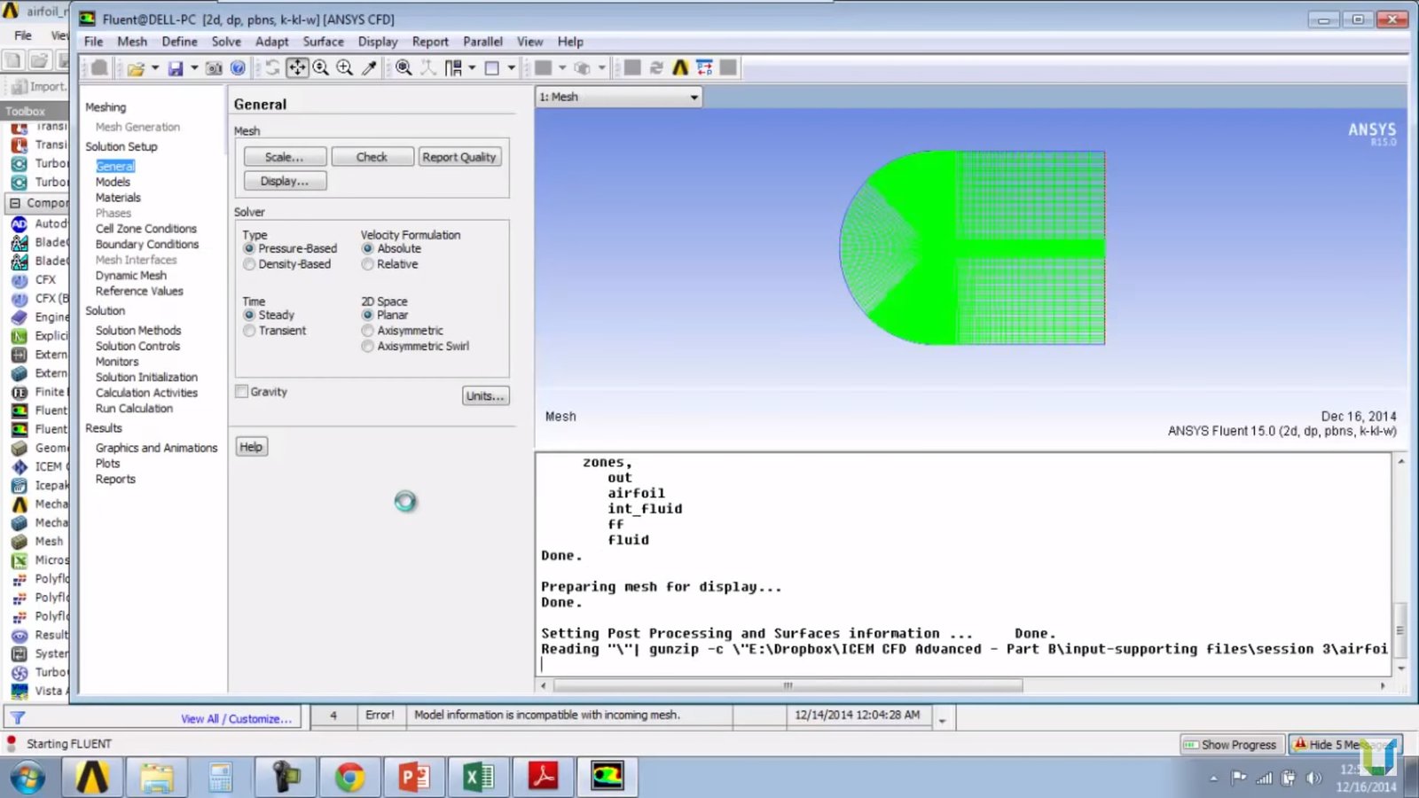Click the fit to window icon
The height and width of the screenshot is (798, 1419).
pyautogui.click(x=404, y=68)
